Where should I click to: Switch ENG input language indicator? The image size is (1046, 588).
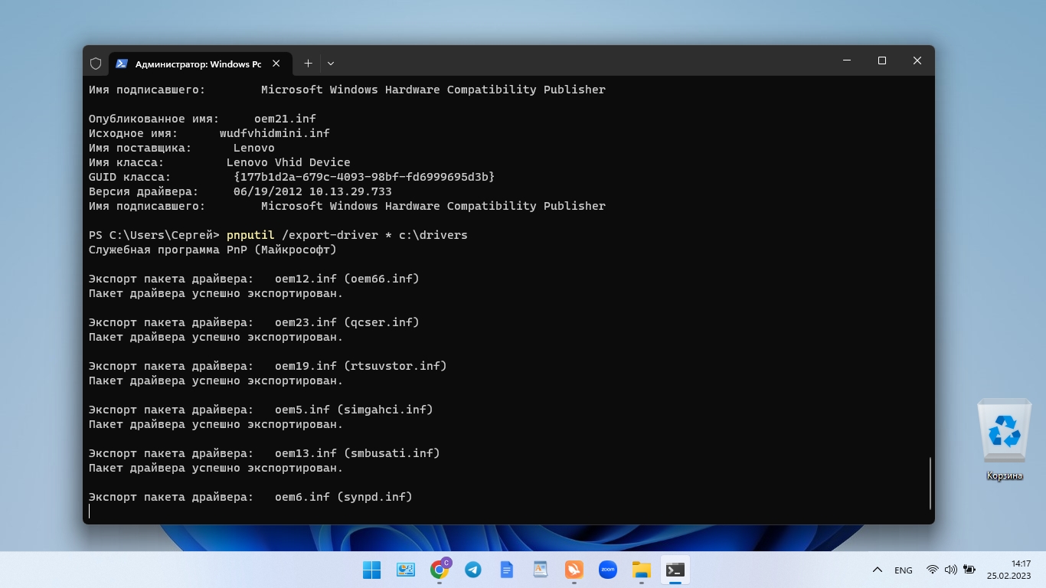pyautogui.click(x=904, y=570)
